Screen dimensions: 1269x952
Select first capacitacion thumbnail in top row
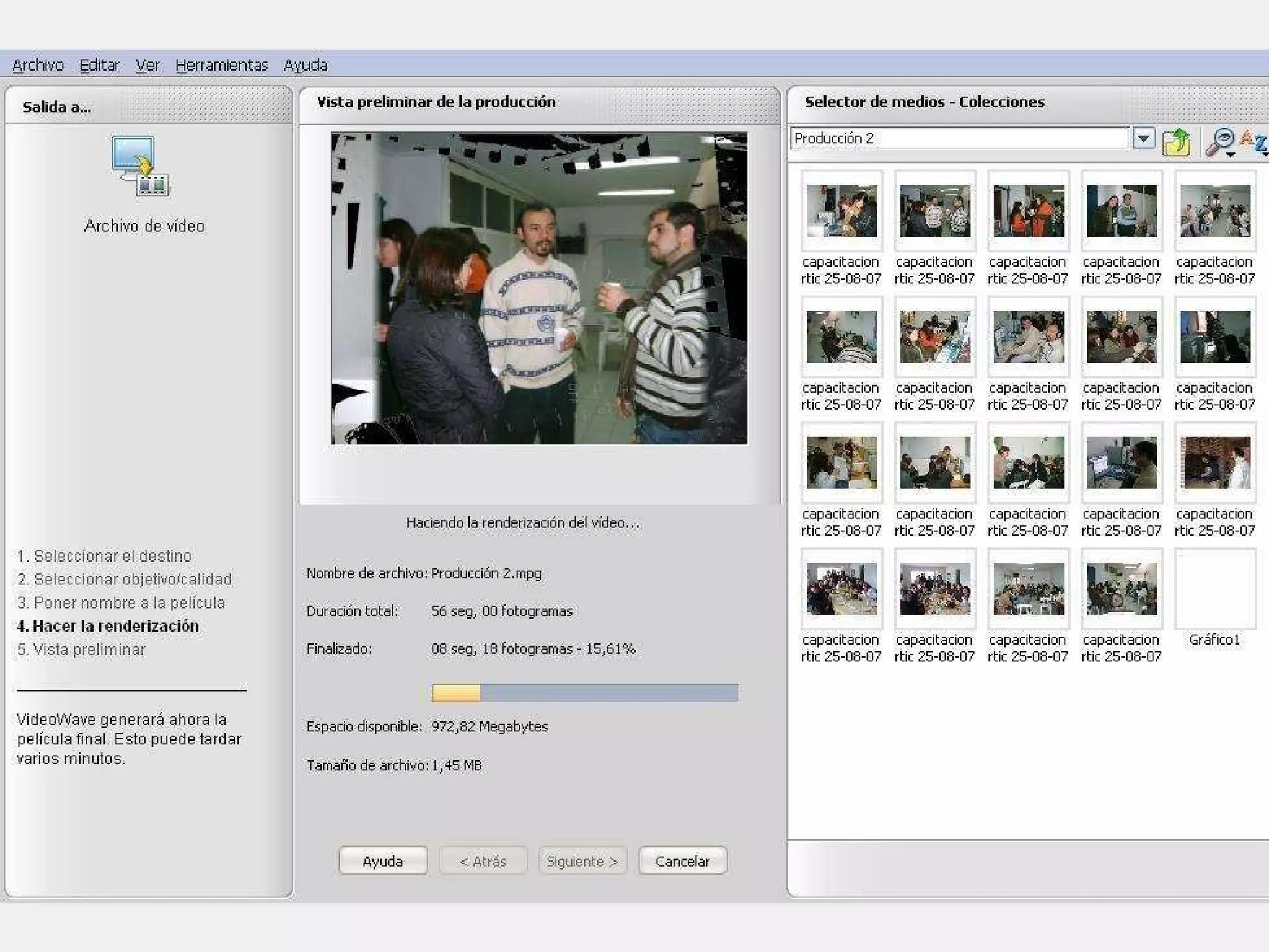[841, 211]
